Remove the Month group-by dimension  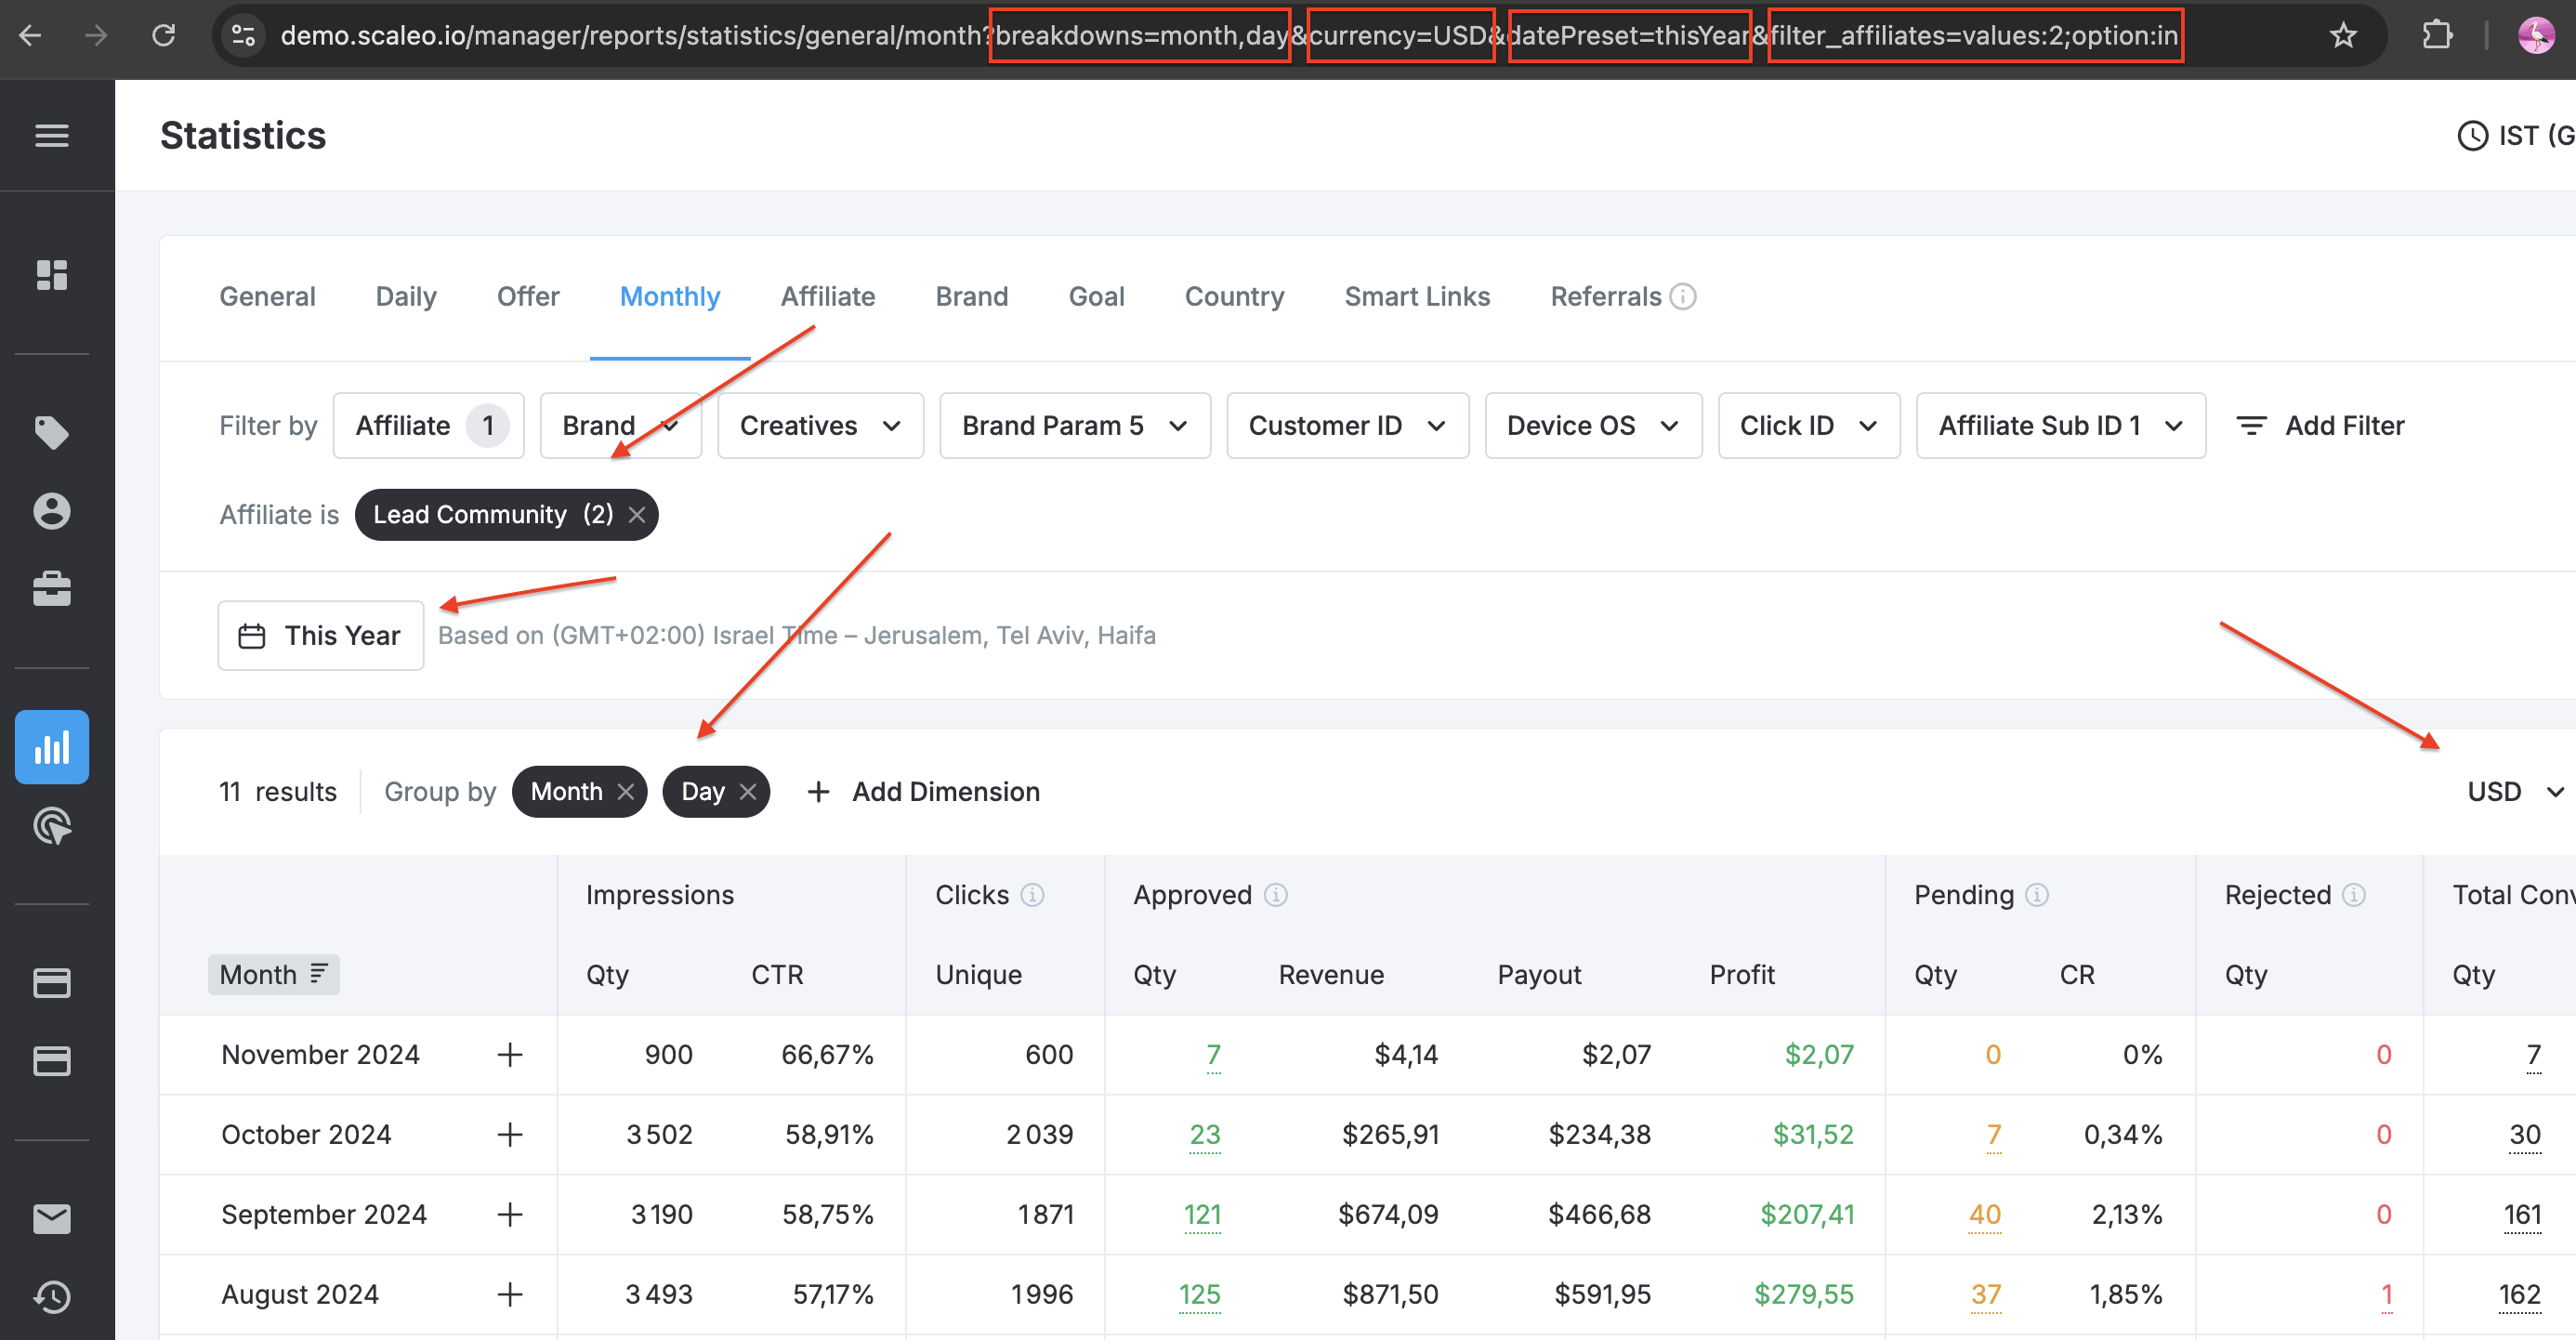[x=626, y=792]
